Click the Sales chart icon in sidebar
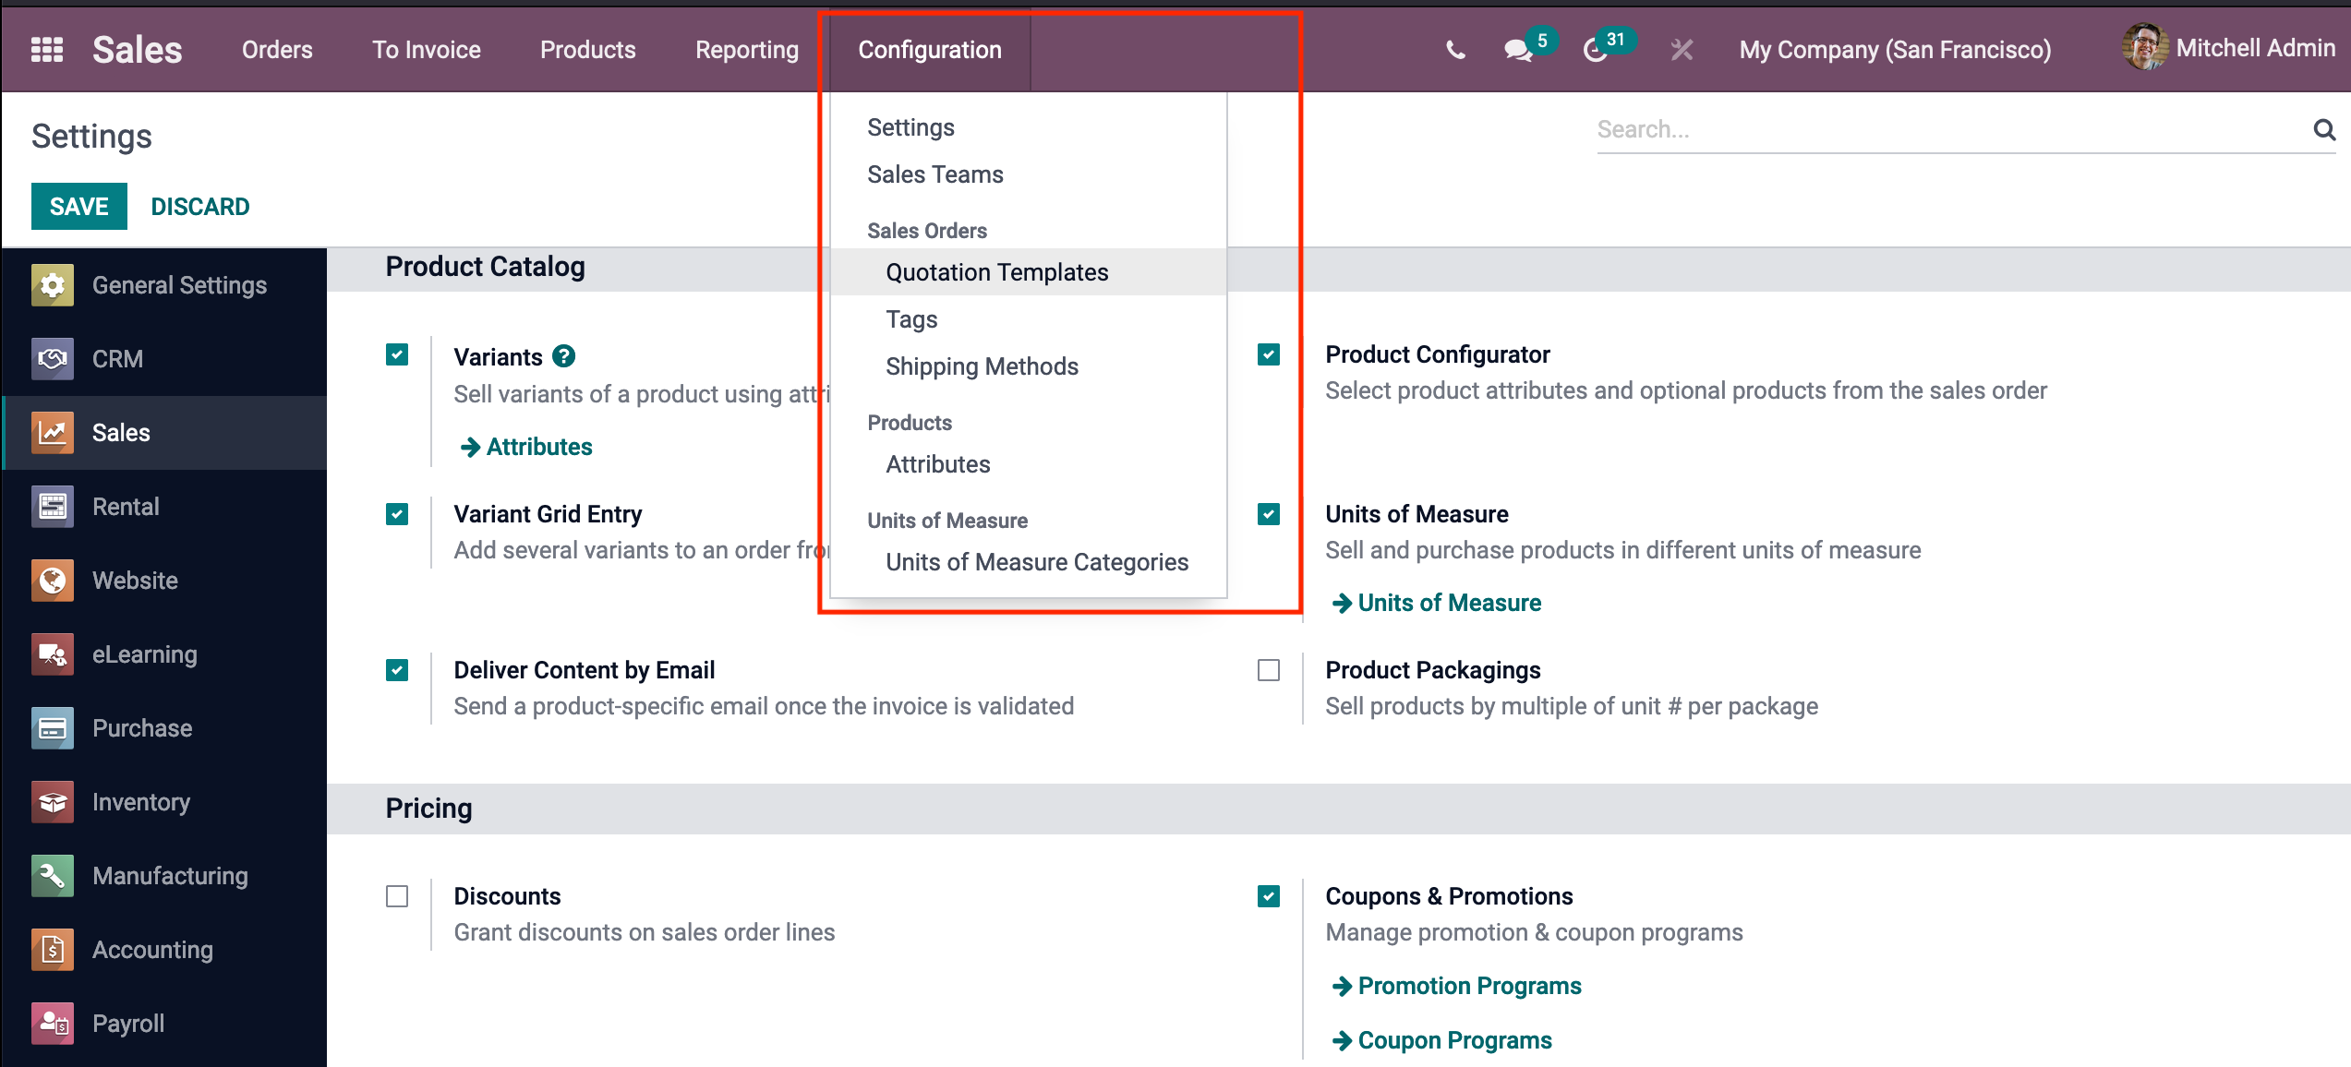 click(53, 433)
